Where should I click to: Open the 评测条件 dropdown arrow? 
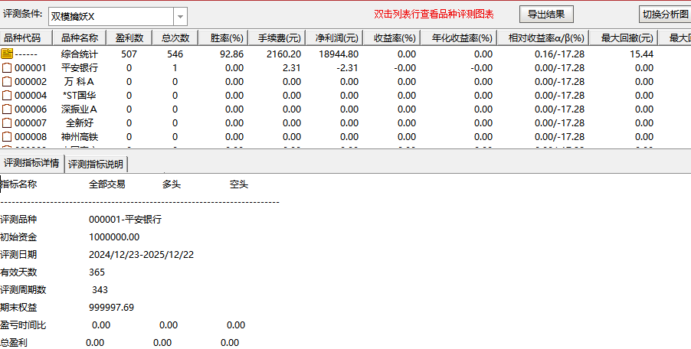(x=180, y=16)
